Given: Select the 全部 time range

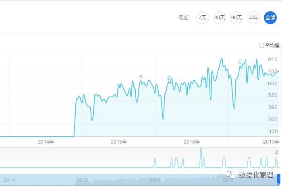Looking at the screenshot, I should 270,18.
